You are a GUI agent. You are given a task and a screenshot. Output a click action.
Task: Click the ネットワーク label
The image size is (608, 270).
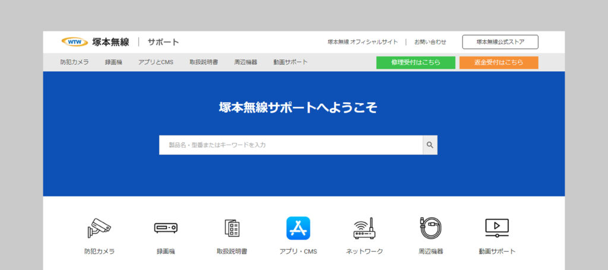click(365, 252)
